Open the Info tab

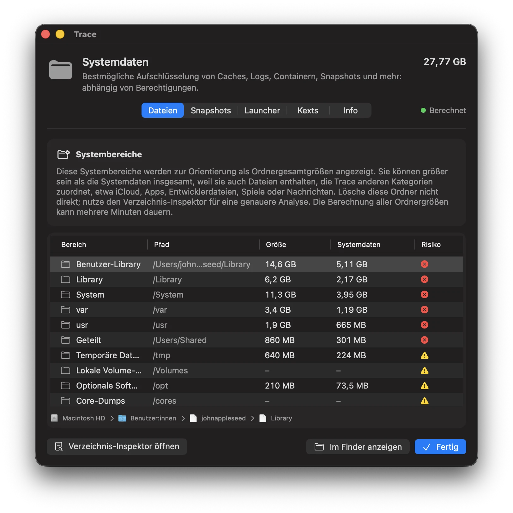(x=350, y=110)
